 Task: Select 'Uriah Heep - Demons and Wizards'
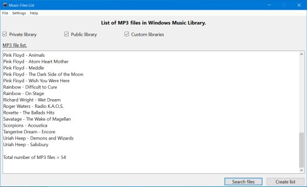[38, 138]
